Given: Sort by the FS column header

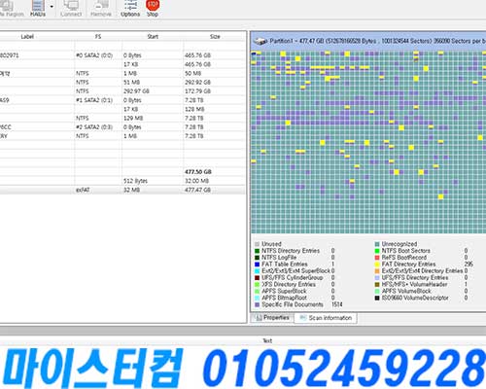Looking at the screenshot, I should point(98,37).
